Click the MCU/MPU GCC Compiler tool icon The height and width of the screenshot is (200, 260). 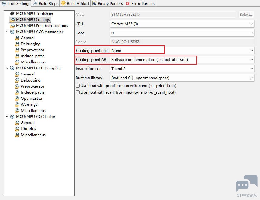12,68
